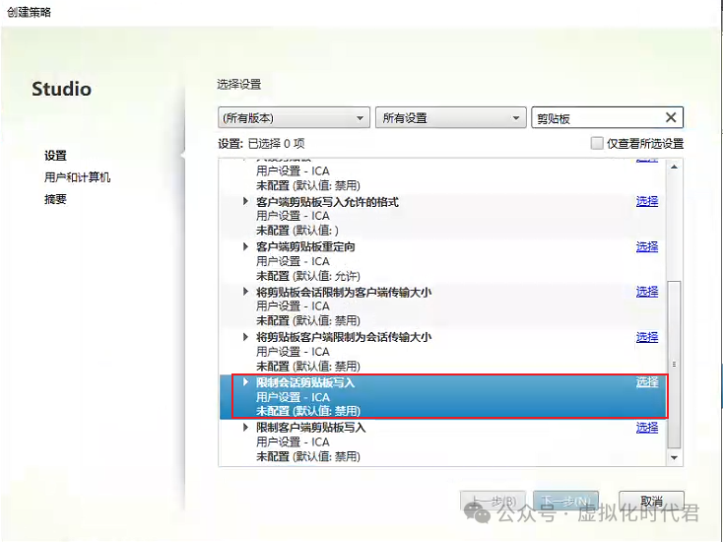This screenshot has height=542, width=723.
Task: Select the 客户端剪贴板写入允许的格式 title
Action: [327, 202]
